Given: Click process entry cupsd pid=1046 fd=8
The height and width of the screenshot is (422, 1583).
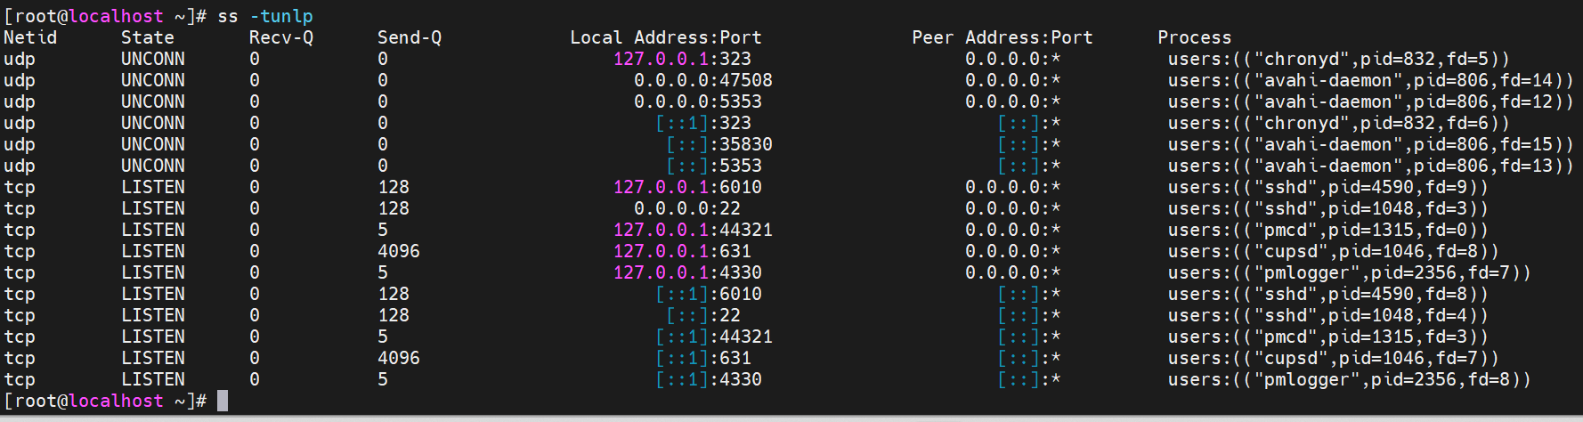Looking at the screenshot, I should pyautogui.click(x=1334, y=251).
